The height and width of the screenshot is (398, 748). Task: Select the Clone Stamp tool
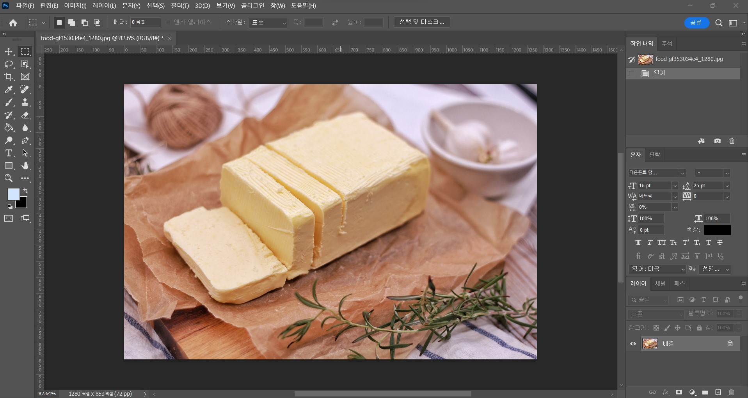(25, 102)
